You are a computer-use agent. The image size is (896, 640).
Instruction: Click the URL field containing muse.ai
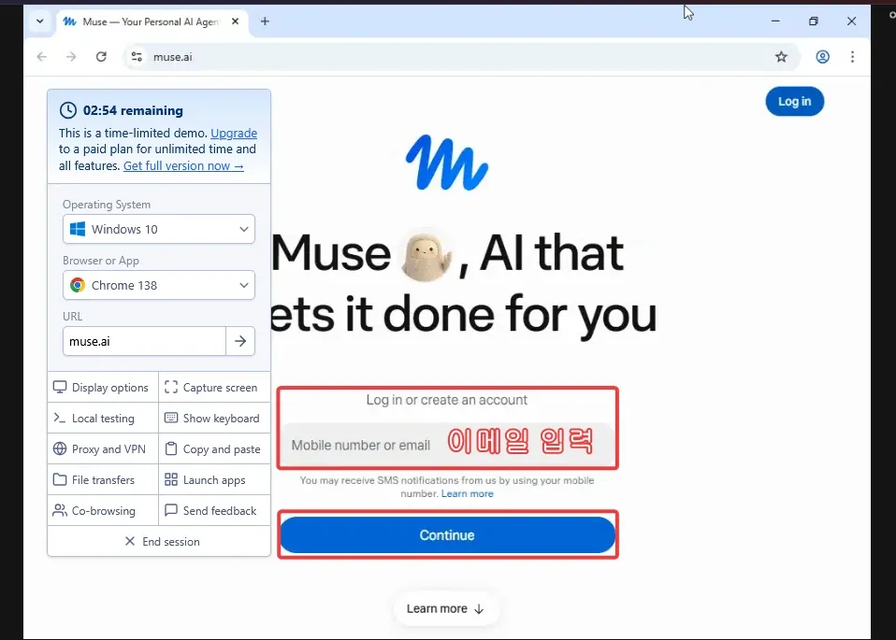pyautogui.click(x=144, y=341)
